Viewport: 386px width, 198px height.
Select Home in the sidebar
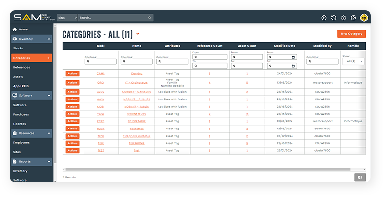click(23, 30)
